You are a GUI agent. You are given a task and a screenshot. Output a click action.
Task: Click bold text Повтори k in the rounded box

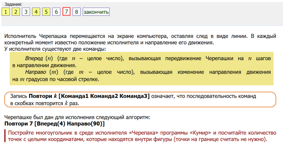click(x=42, y=96)
